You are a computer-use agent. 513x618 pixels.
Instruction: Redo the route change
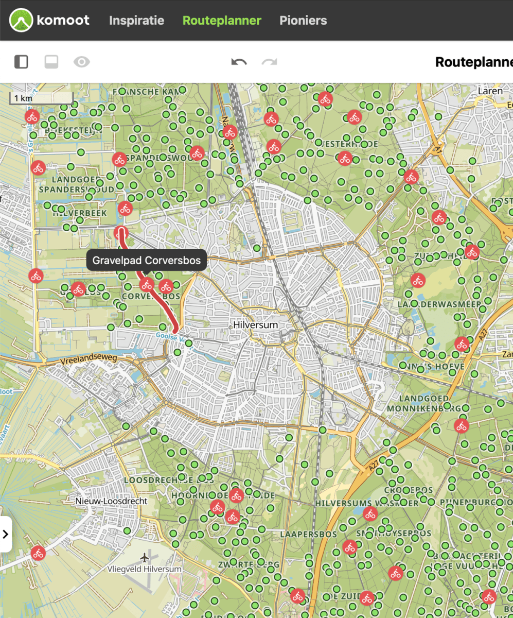pyautogui.click(x=269, y=62)
